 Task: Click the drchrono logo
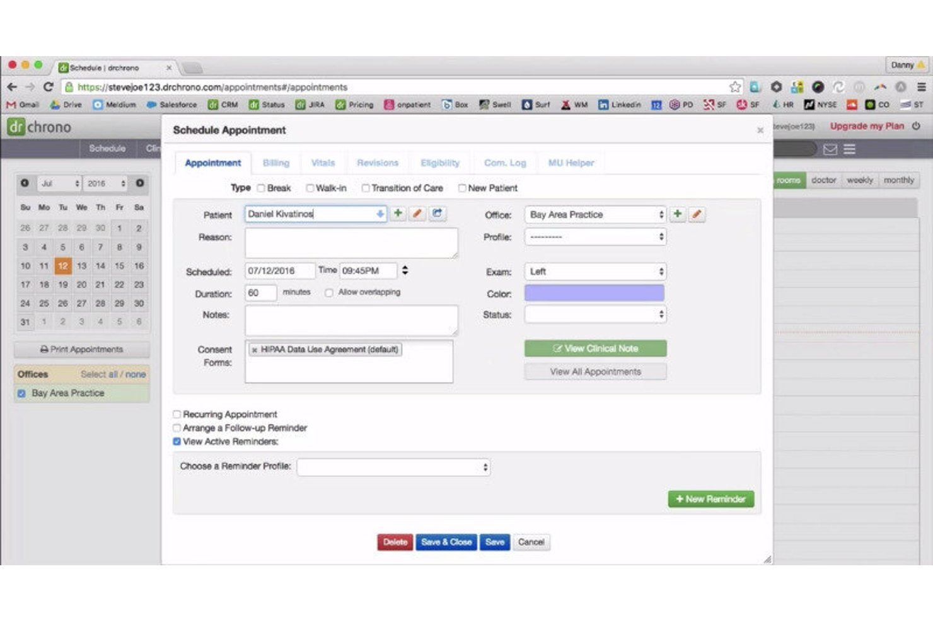click(39, 127)
